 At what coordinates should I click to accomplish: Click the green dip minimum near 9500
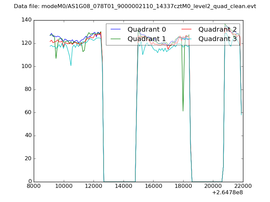pos(56,58)
